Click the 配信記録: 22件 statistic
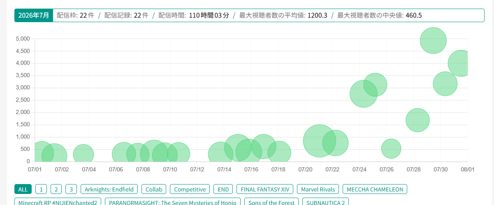 (x=126, y=16)
